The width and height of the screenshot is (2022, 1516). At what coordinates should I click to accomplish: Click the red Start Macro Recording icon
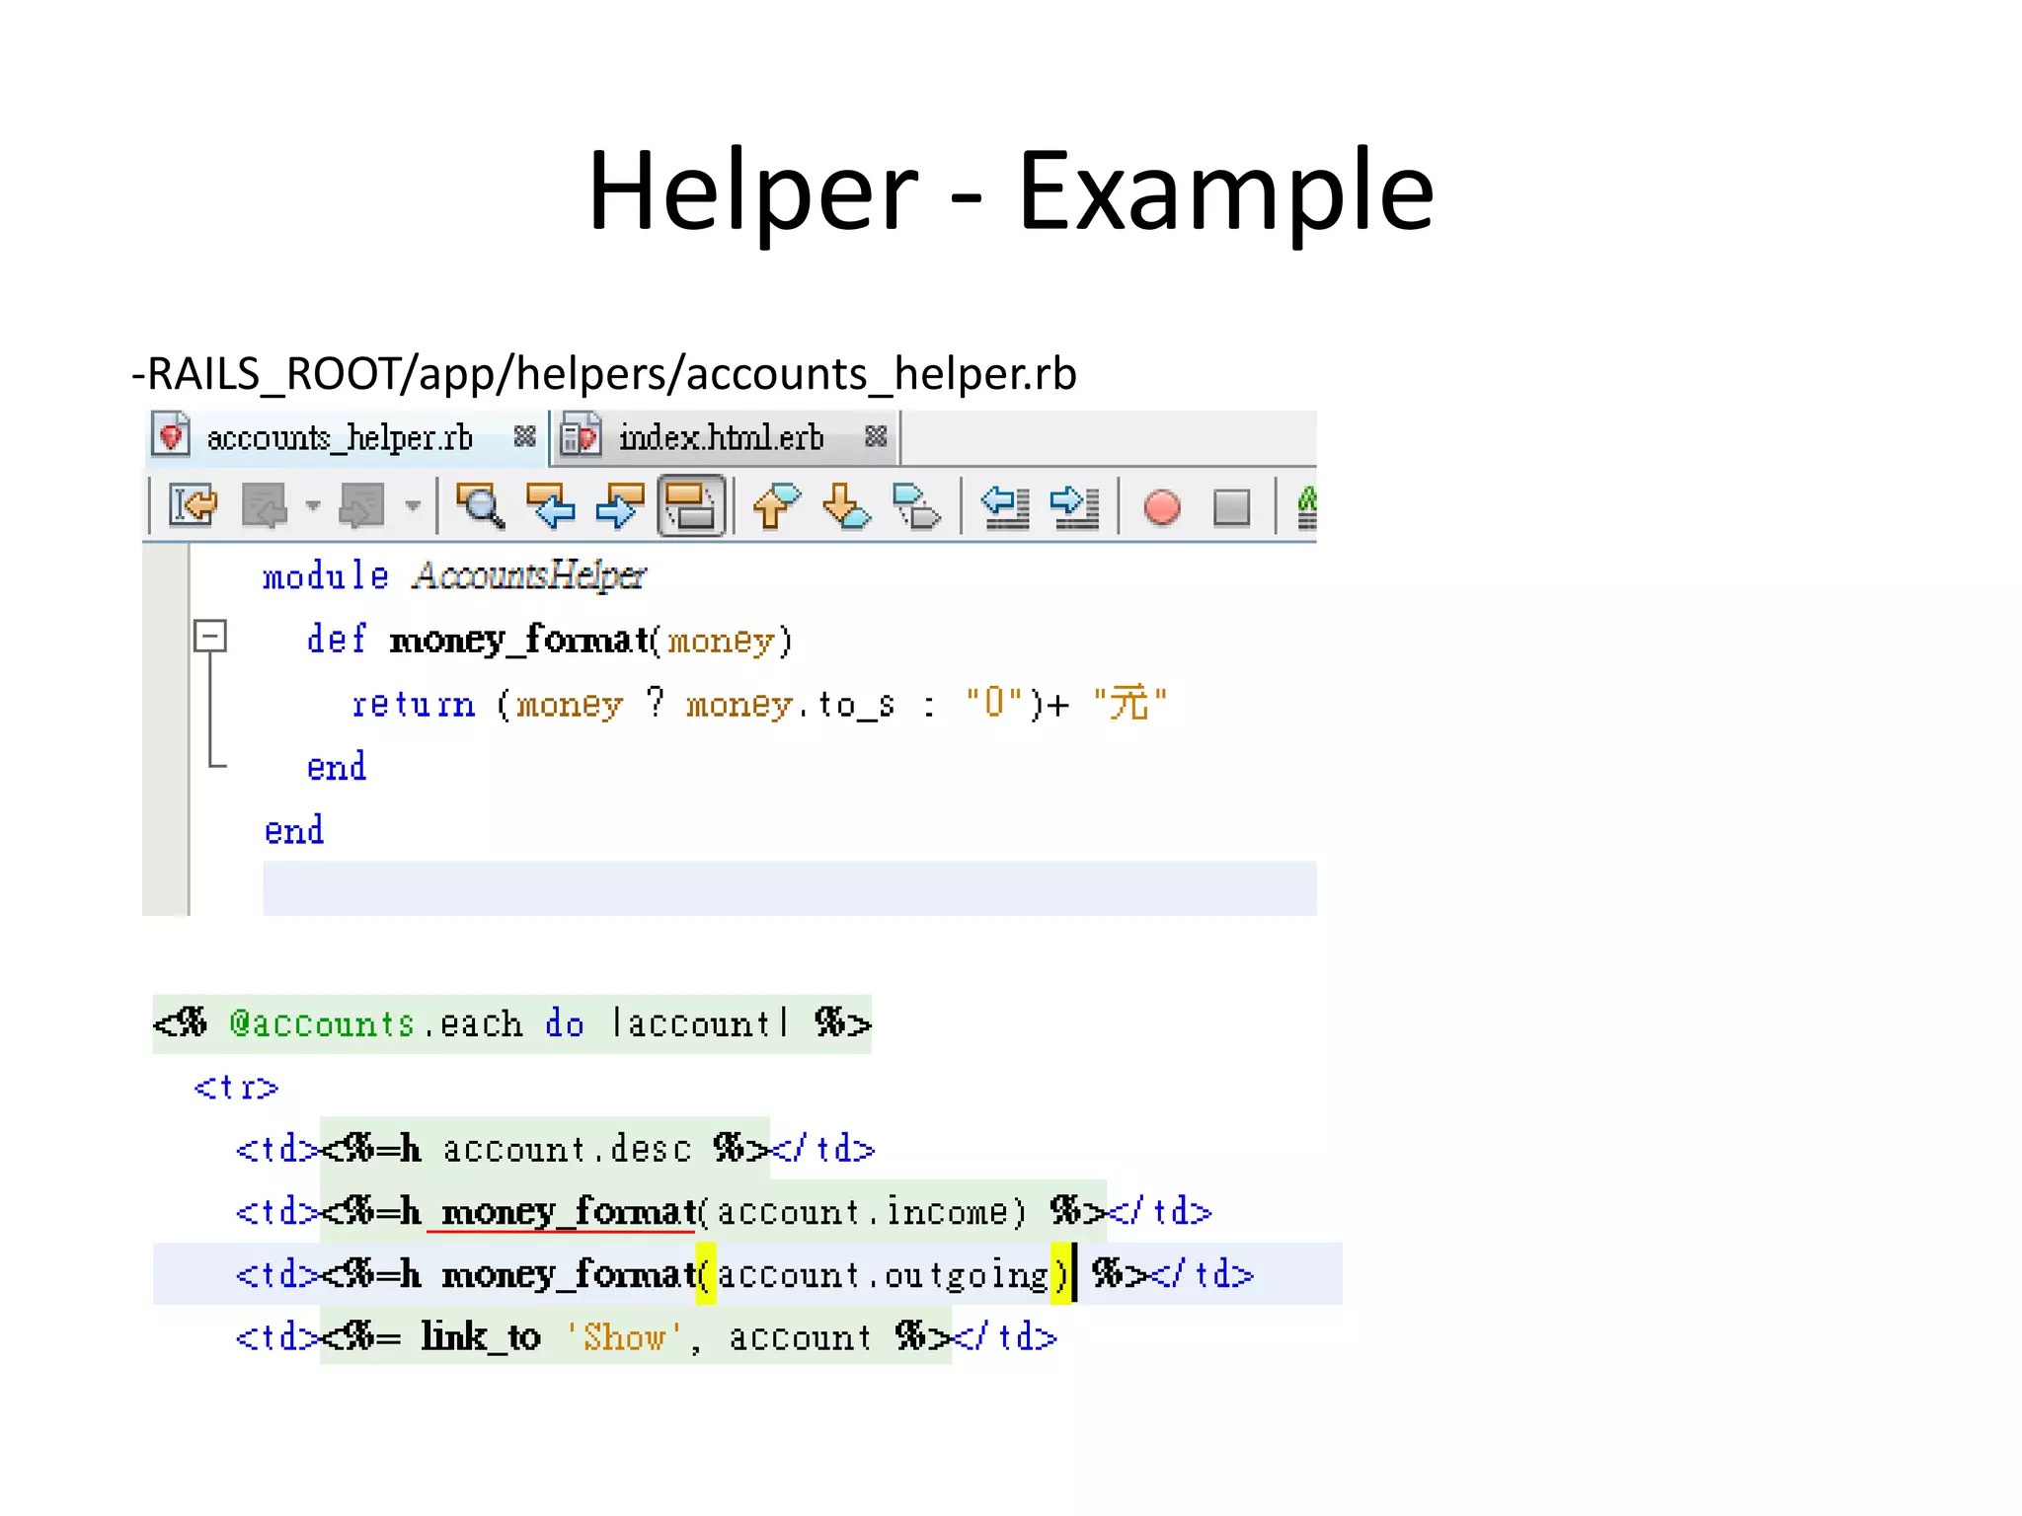(x=1162, y=507)
